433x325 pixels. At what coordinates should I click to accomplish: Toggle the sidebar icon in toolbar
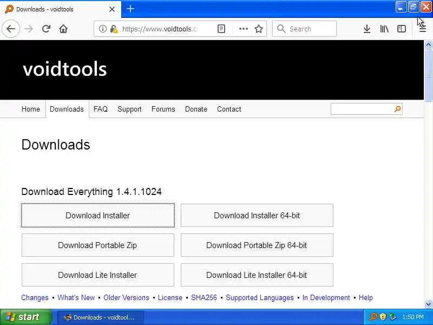pyautogui.click(x=402, y=29)
